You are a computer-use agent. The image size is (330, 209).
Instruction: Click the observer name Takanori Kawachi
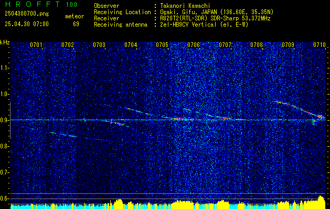click(x=185, y=6)
